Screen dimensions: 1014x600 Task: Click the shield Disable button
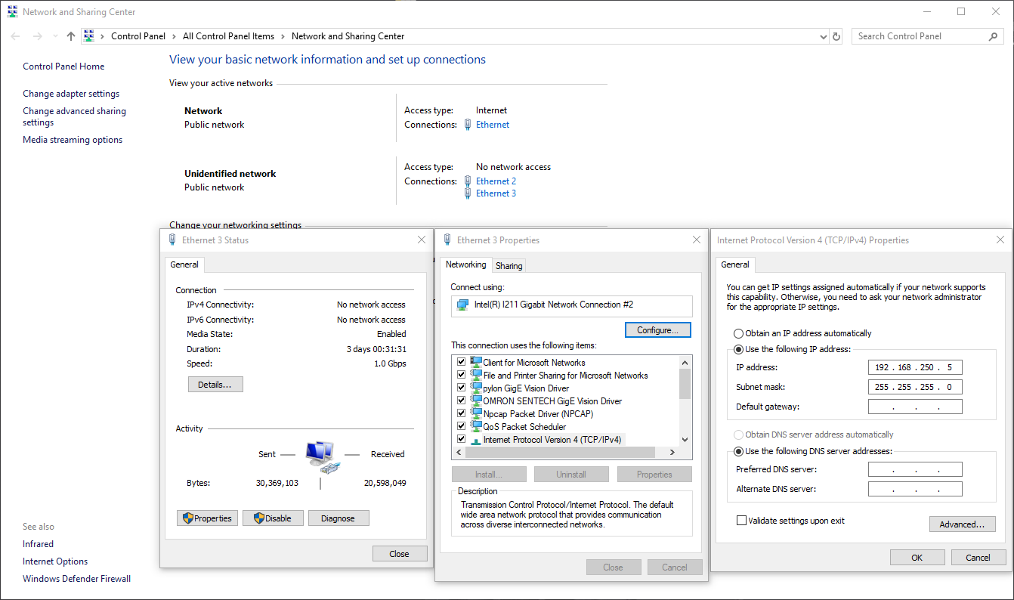[272, 518]
